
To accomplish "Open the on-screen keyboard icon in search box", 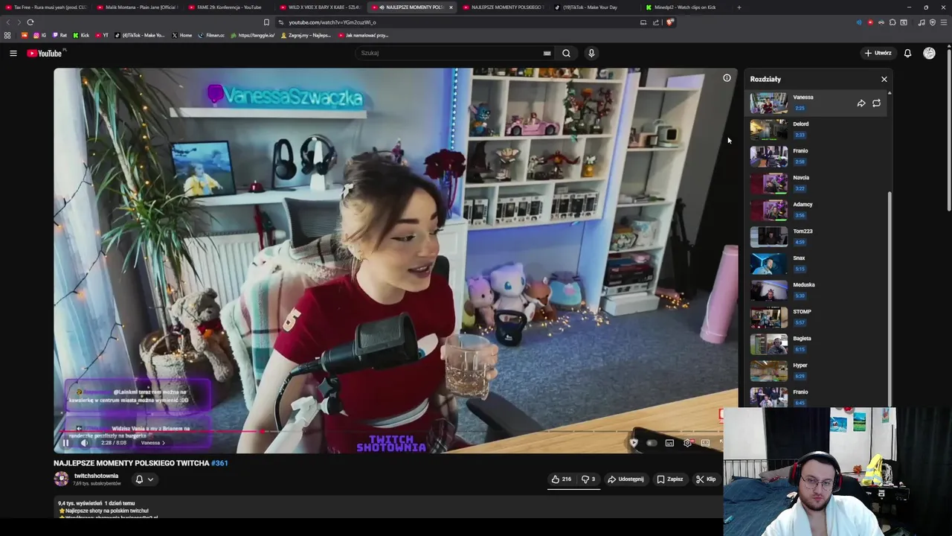I will click(x=547, y=53).
